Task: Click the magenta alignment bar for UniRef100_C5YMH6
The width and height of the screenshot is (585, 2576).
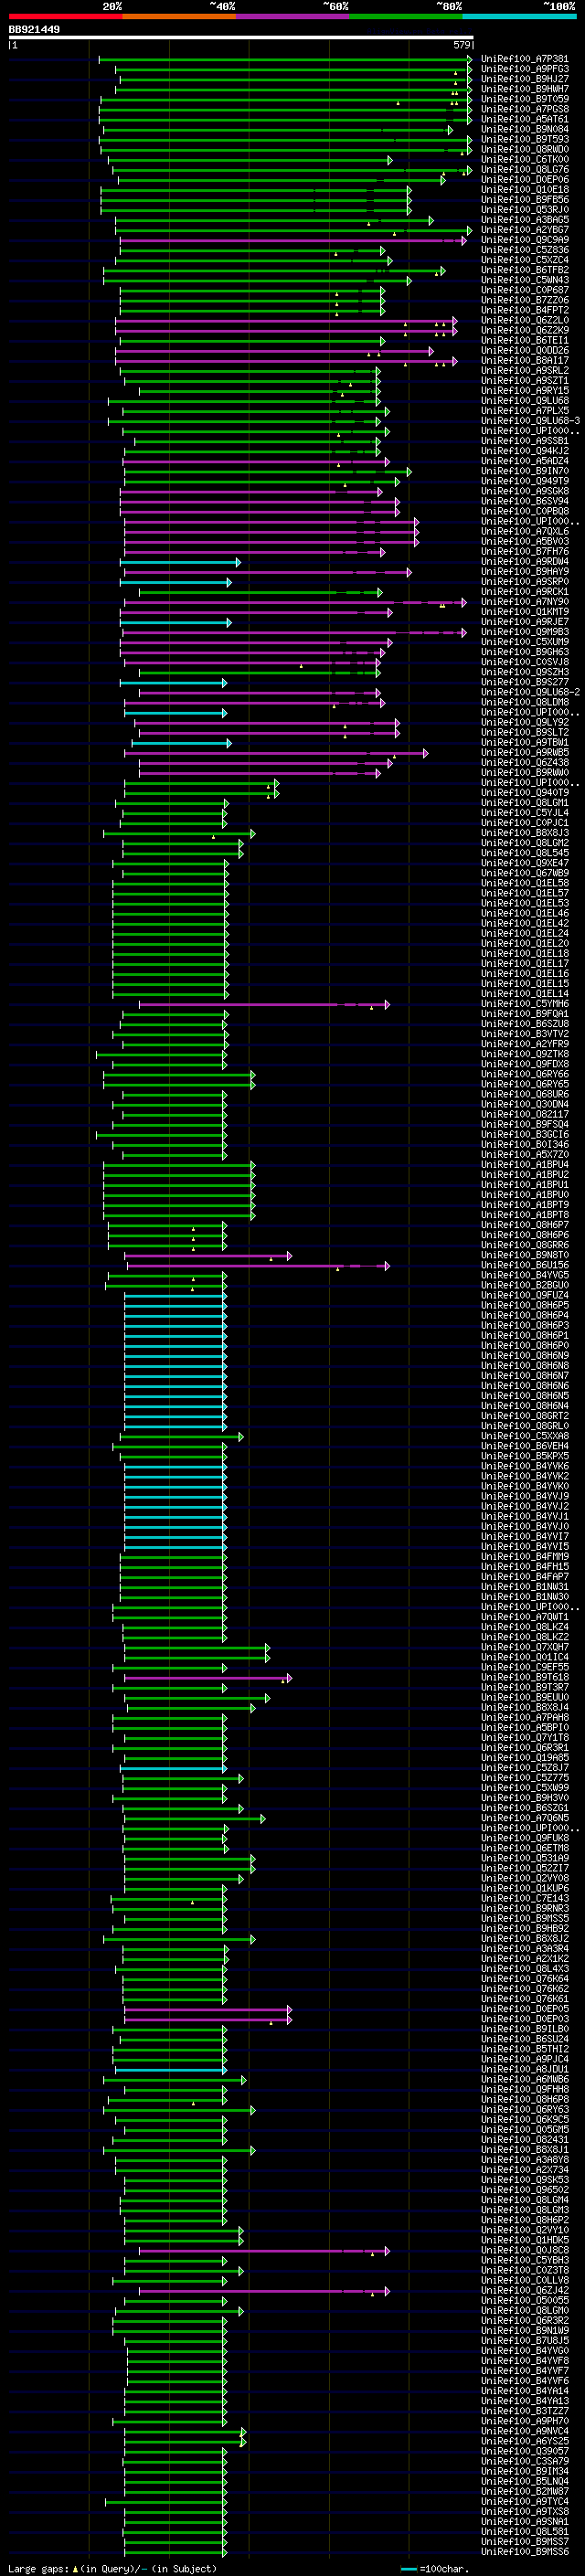Action: (x=264, y=1004)
